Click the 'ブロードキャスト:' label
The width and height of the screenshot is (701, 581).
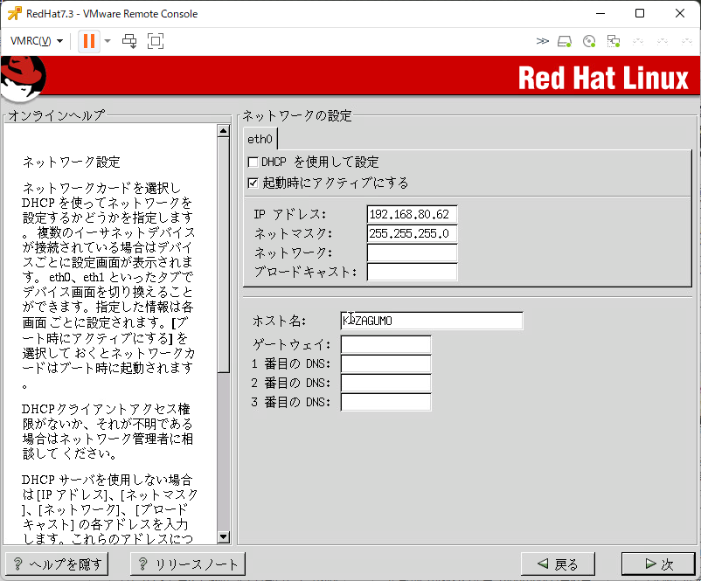[x=305, y=272]
